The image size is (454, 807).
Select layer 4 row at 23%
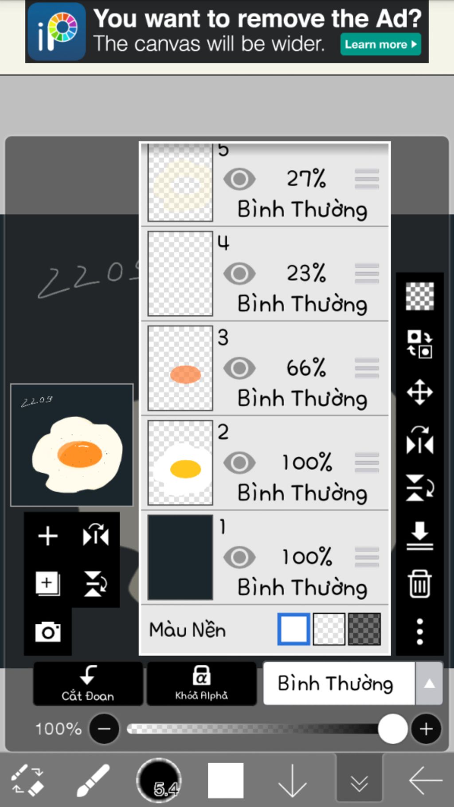265,274
